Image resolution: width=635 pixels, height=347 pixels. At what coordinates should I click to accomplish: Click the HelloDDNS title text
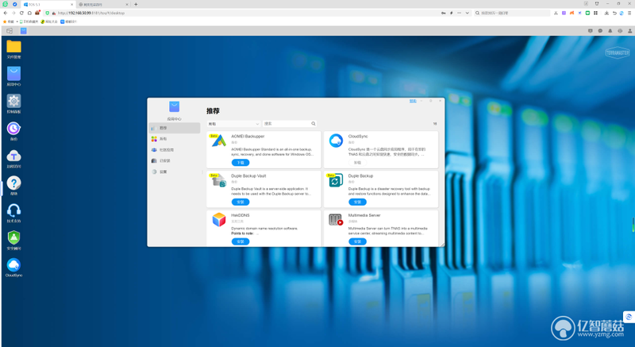click(x=241, y=215)
